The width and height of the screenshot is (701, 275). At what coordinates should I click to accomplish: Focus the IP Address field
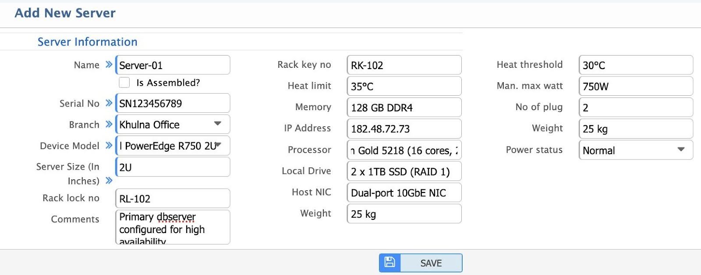404,129
